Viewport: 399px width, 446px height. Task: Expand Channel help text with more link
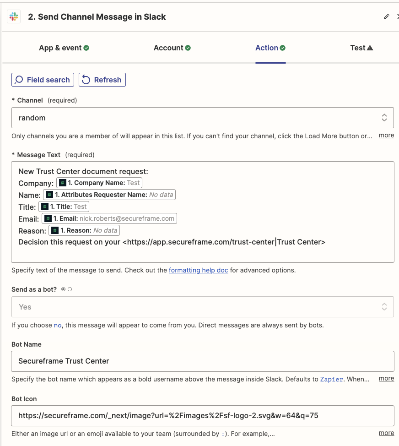point(386,136)
